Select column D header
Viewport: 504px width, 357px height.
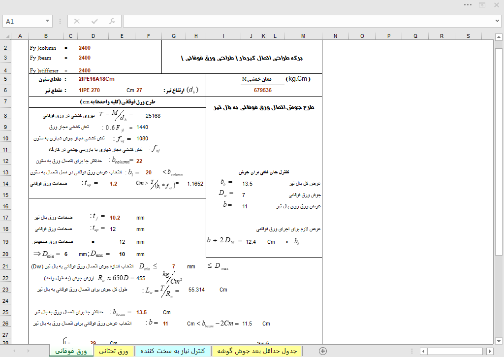point(93,36)
